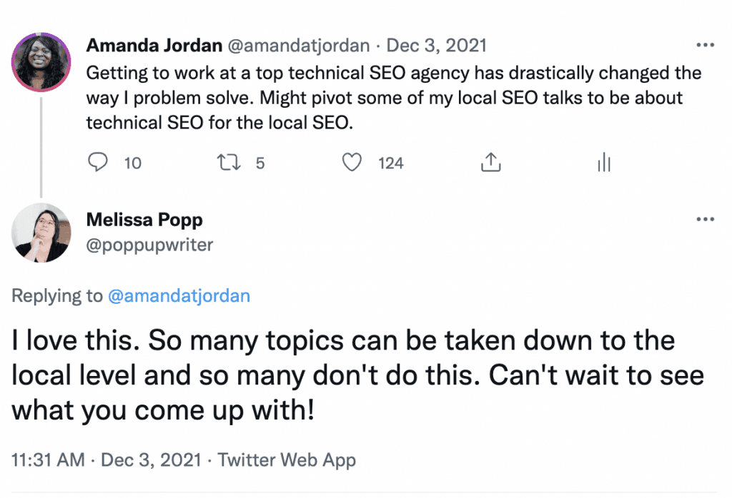Image resolution: width=732 pixels, height=498 pixels.
Task: Open tweet analytics bar chart icon
Action: click(603, 163)
